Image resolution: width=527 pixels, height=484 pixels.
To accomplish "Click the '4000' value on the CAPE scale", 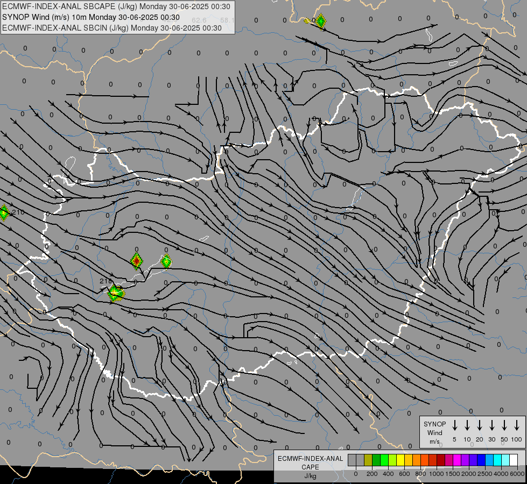I will point(501,474).
